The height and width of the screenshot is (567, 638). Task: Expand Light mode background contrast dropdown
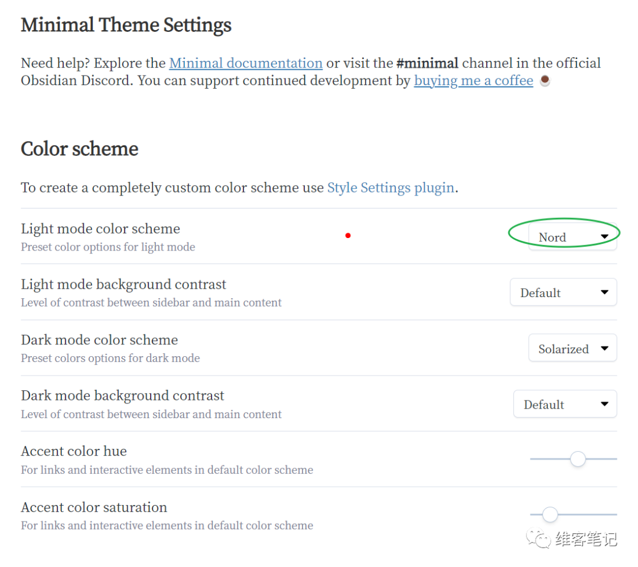pos(563,293)
